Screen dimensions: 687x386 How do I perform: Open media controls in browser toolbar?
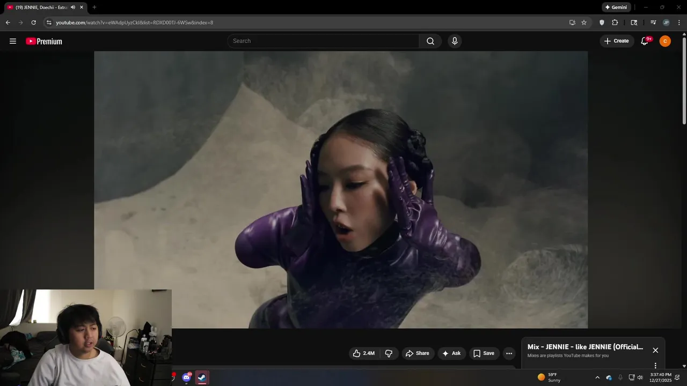coord(653,23)
